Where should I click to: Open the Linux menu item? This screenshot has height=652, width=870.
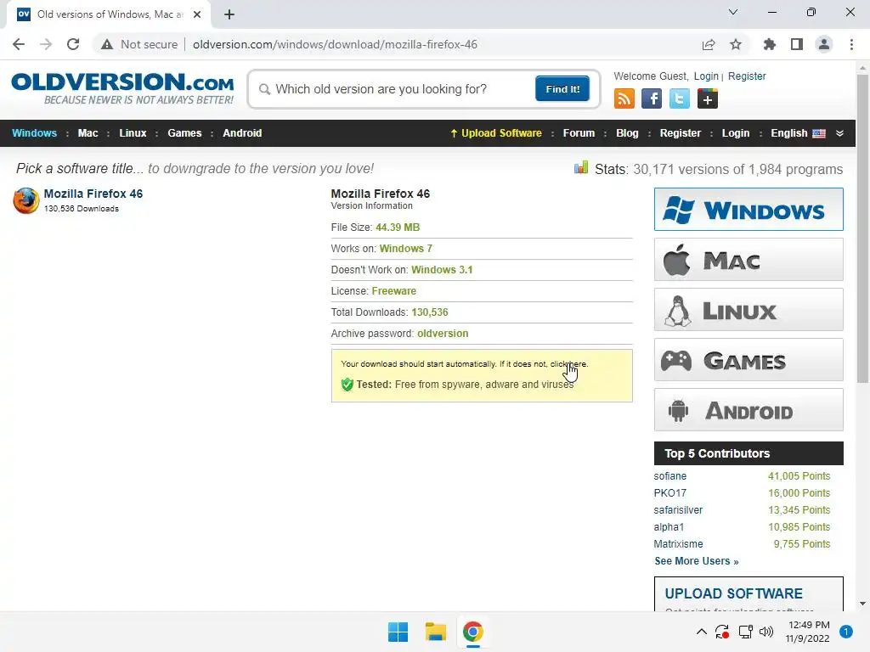pos(133,133)
